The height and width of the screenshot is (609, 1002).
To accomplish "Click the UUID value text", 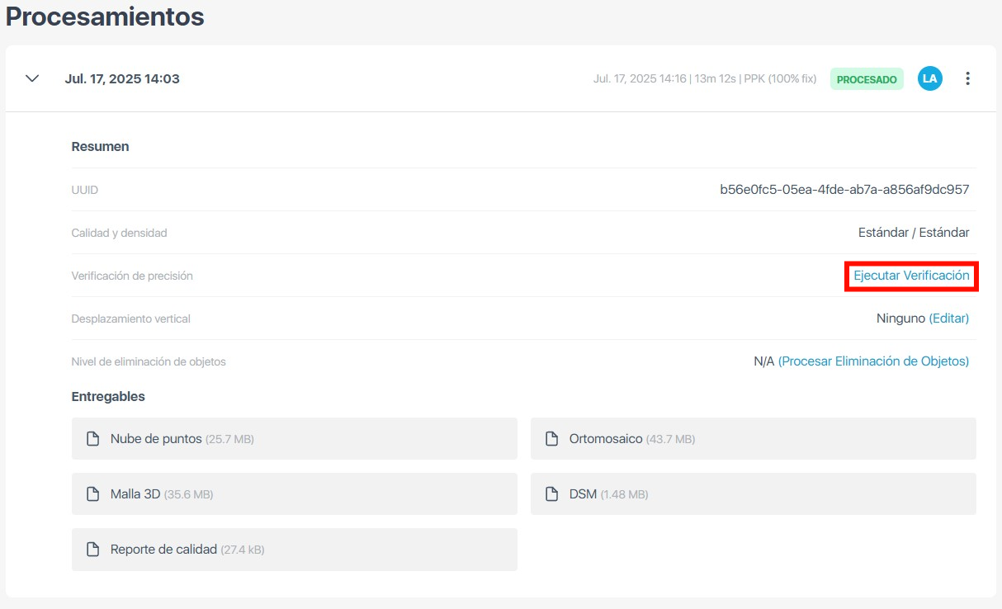I will [x=844, y=190].
